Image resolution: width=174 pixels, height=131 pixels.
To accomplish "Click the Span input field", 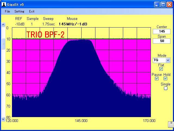I will (161, 41).
